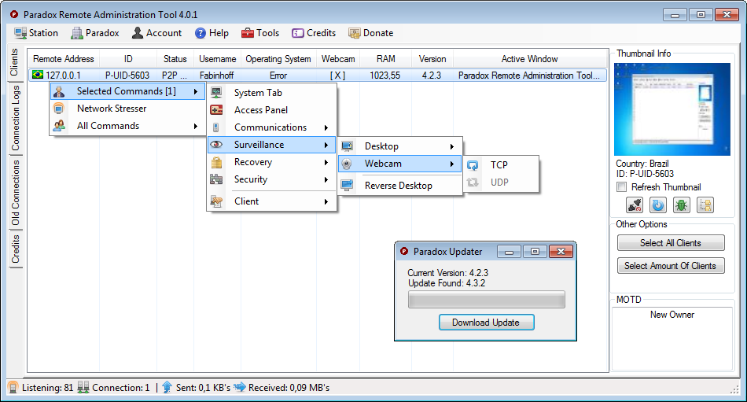Click the Paradox building icon in menu bar
Screen dimensions: 747x402
point(77,33)
